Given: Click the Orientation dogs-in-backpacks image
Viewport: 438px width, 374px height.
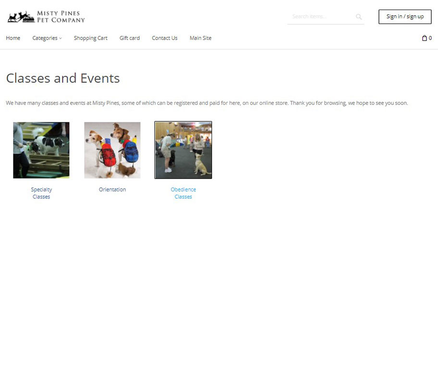Looking at the screenshot, I should (x=112, y=150).
